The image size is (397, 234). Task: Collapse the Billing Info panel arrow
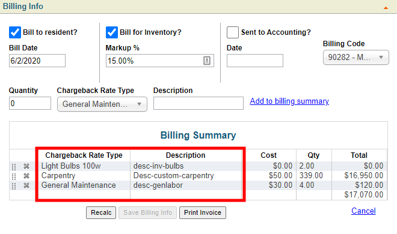click(386, 8)
